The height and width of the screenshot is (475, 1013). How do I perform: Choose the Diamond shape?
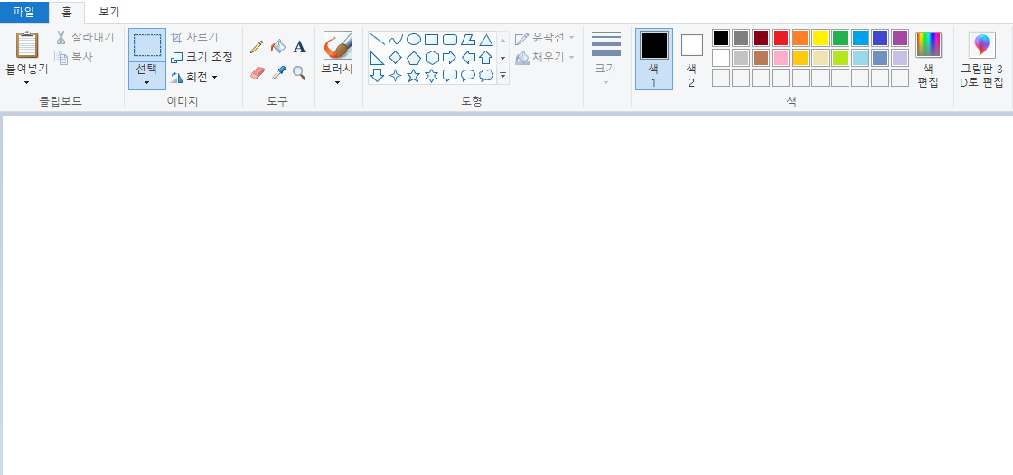[x=396, y=58]
